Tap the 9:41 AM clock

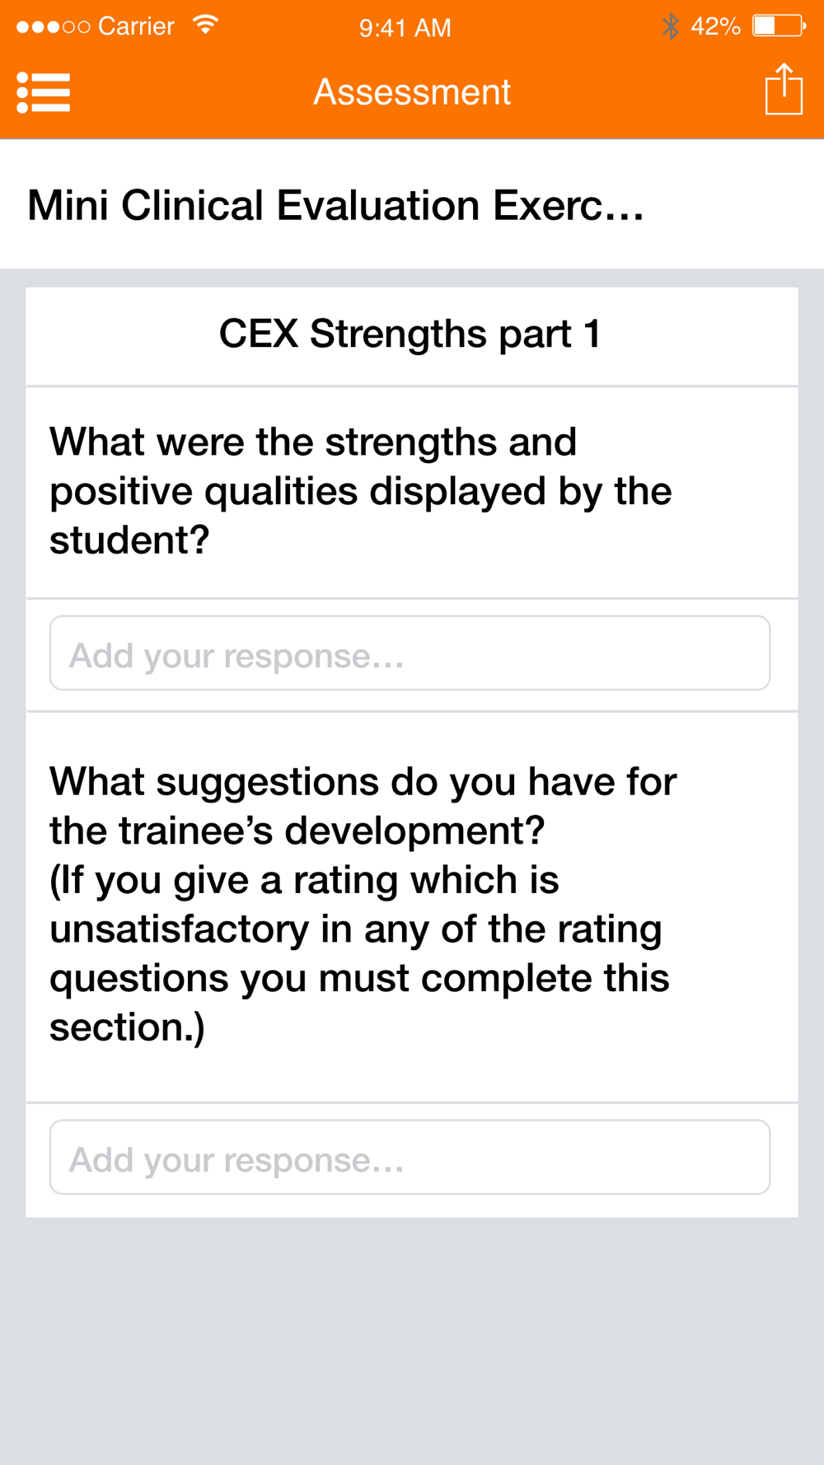(405, 28)
